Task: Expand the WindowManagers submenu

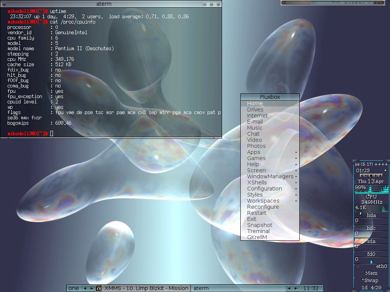Action: [x=270, y=176]
